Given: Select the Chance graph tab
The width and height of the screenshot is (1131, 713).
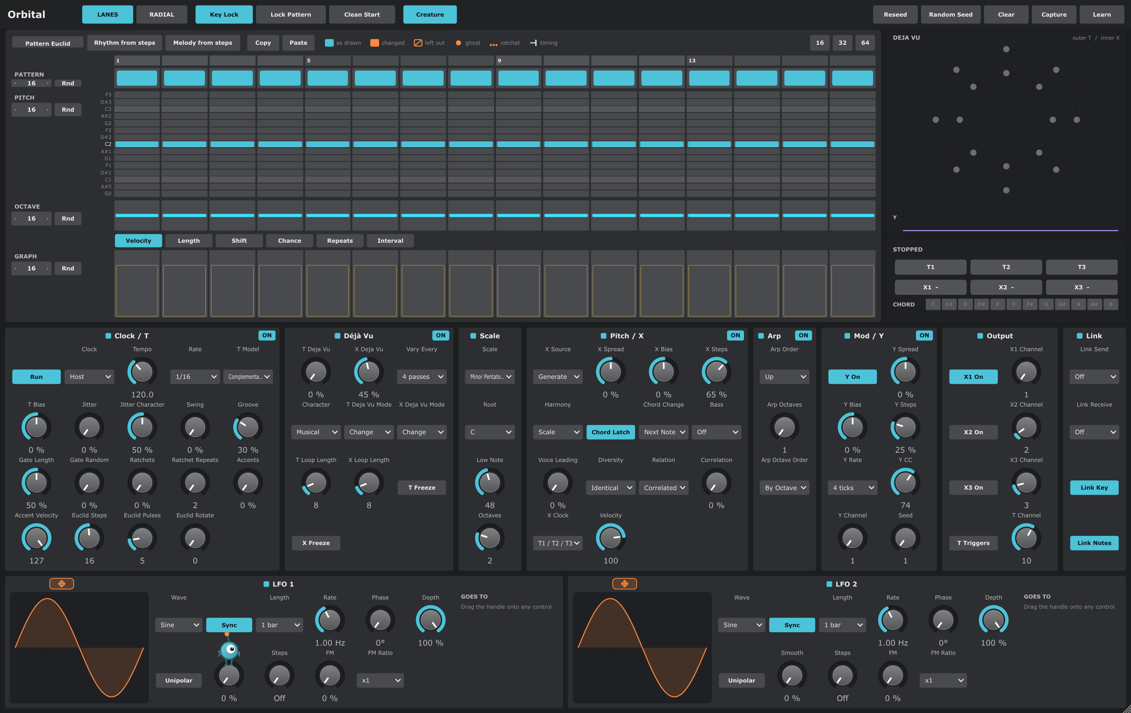Looking at the screenshot, I should tap(289, 240).
